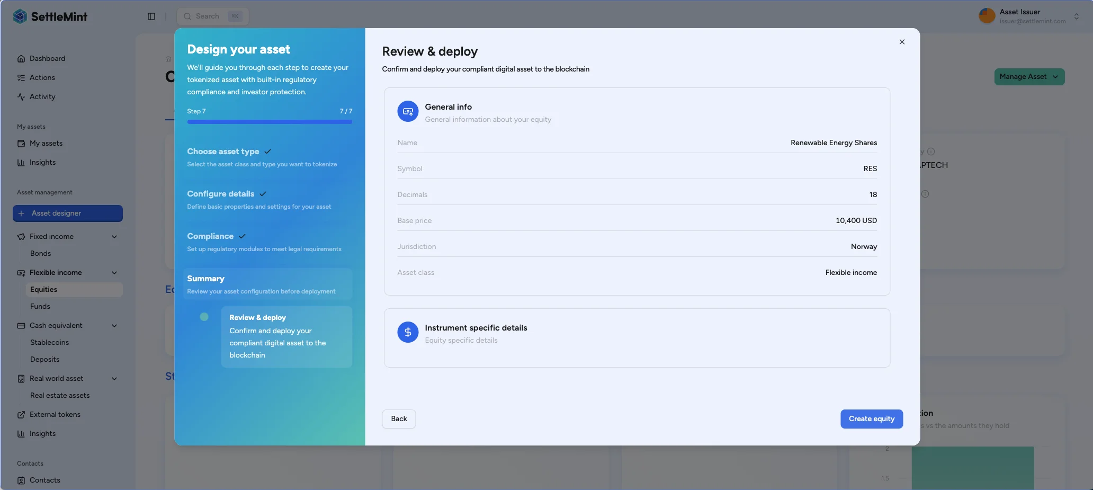The height and width of the screenshot is (490, 1093).
Task: Collapse the Cash equivalent section chevron
Action: (114, 326)
